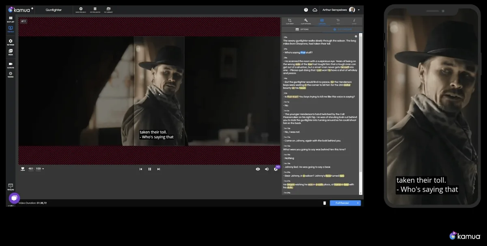Click caption 'The younger Henderson's hand twitched'
487x246 pixels.
[x=320, y=119]
